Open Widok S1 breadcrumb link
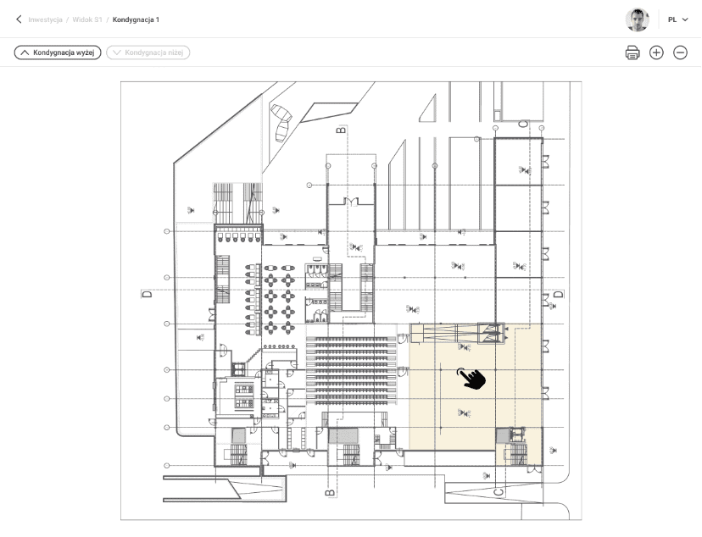Screen dimensions: 702x537 coord(87,19)
